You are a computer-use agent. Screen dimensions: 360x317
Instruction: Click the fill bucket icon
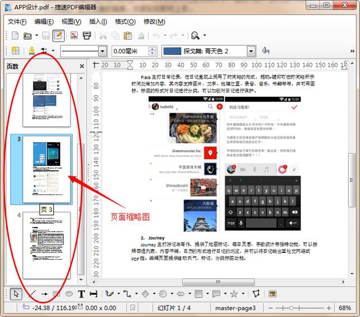[266, 51]
